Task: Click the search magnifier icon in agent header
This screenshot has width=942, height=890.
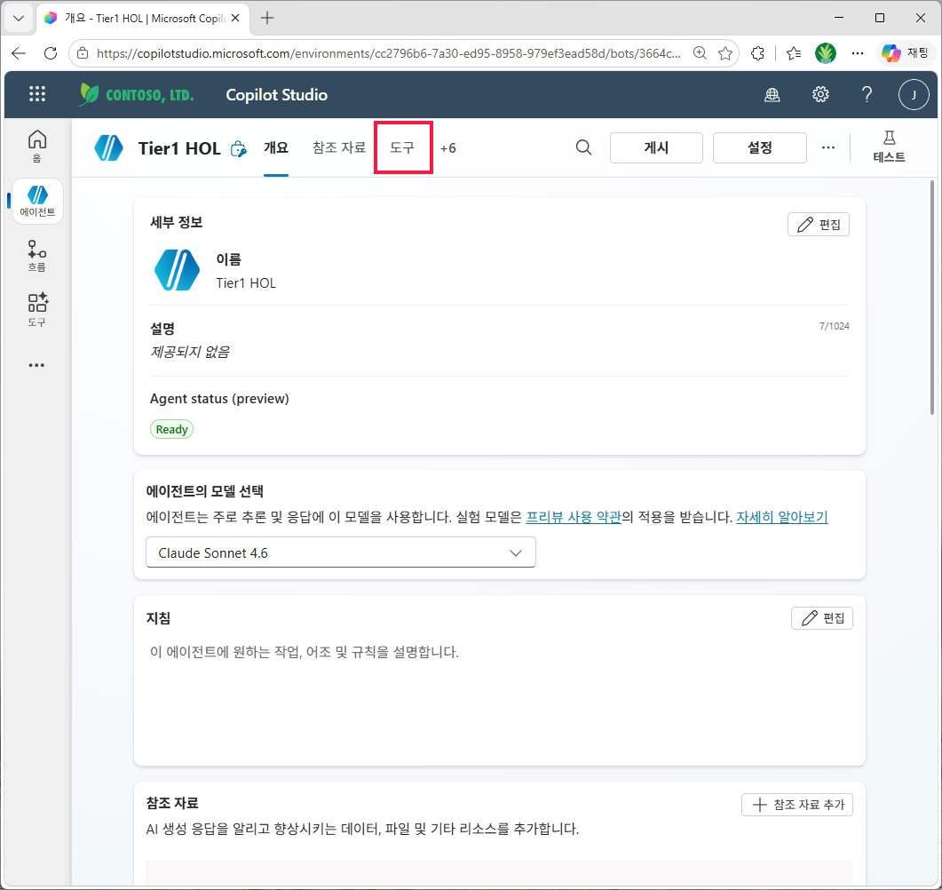Action: (583, 147)
